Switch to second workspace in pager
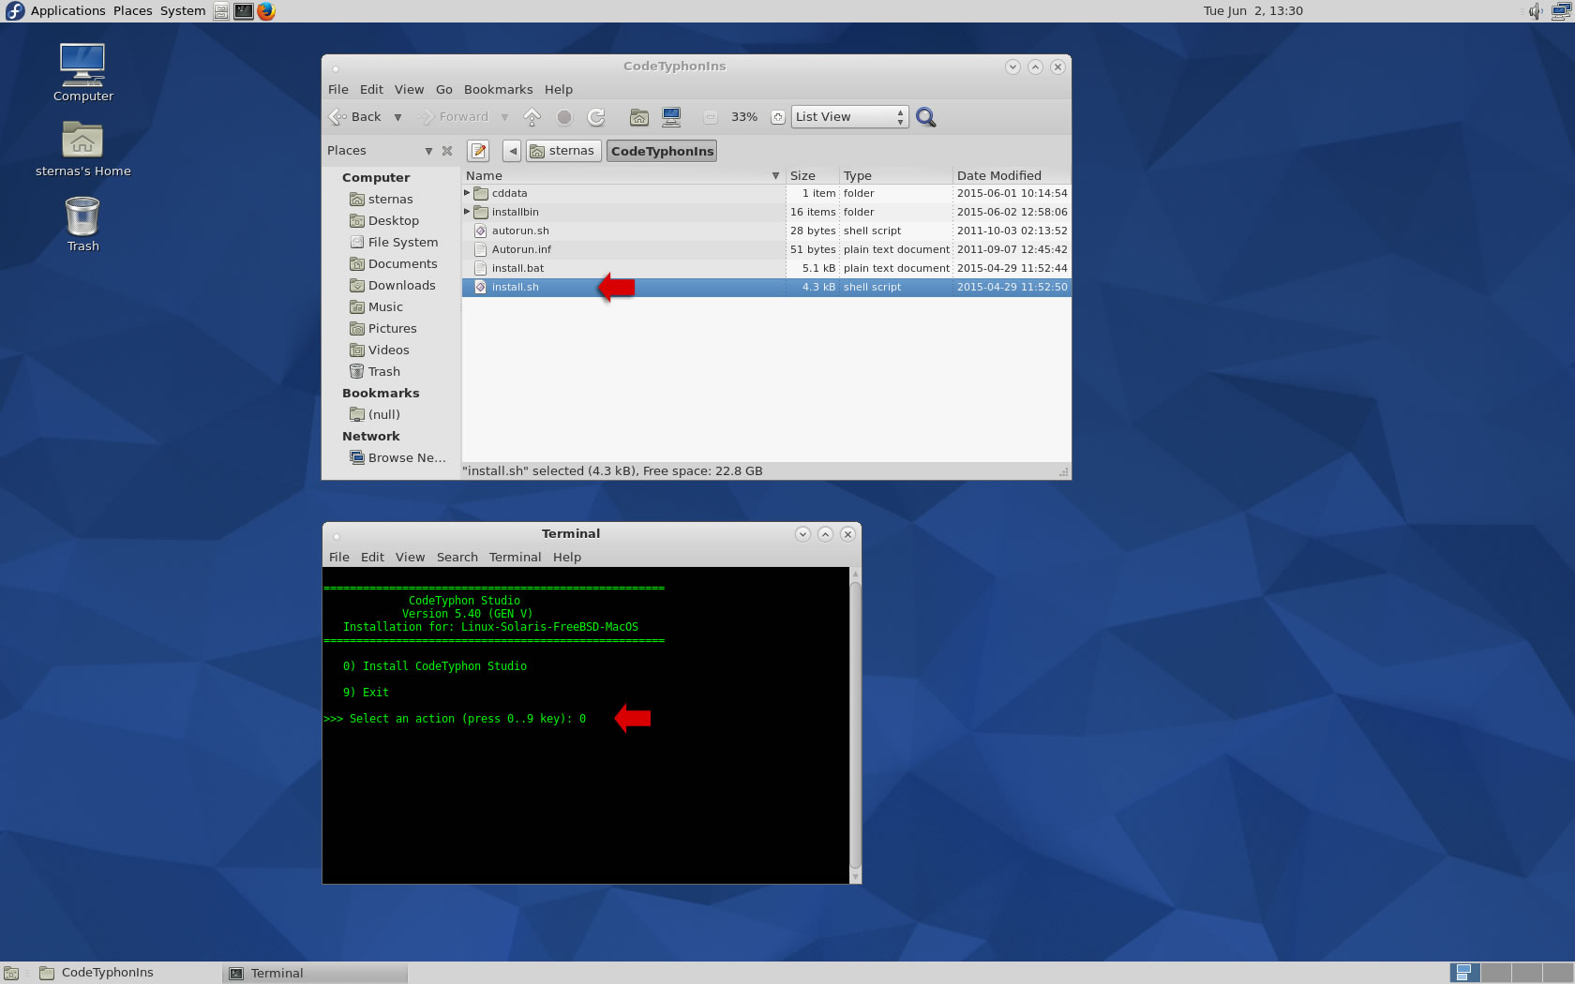 [x=1495, y=973]
